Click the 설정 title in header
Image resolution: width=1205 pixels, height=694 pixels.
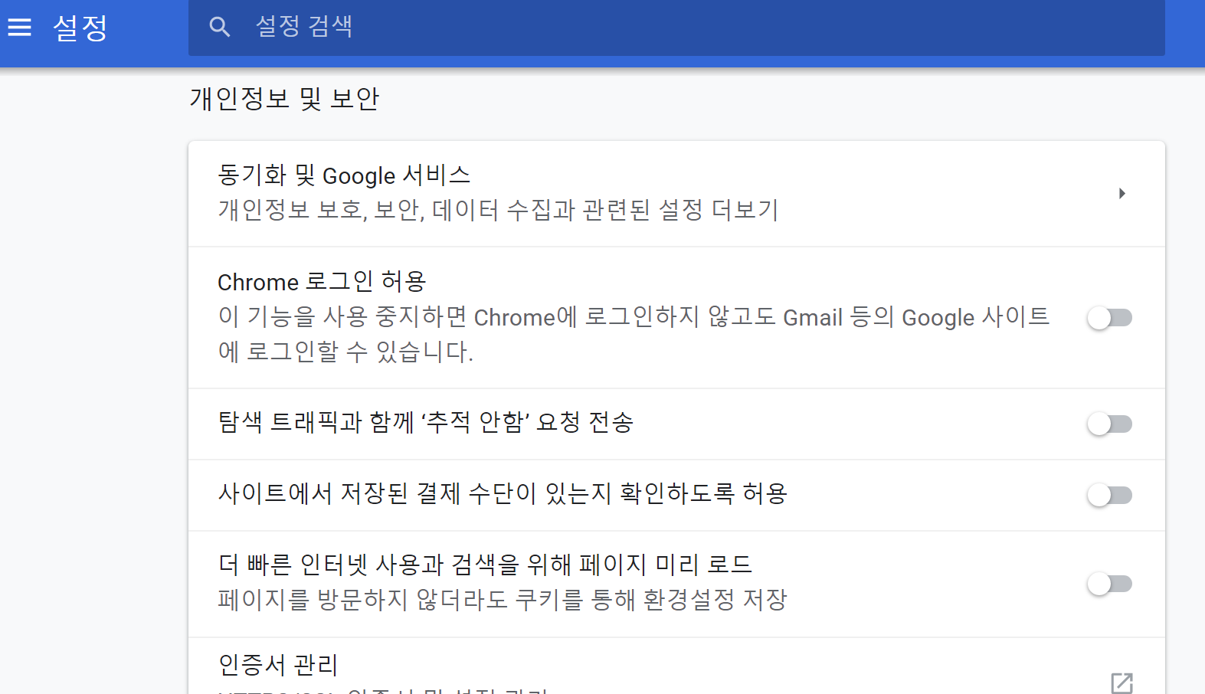pyautogui.click(x=80, y=28)
